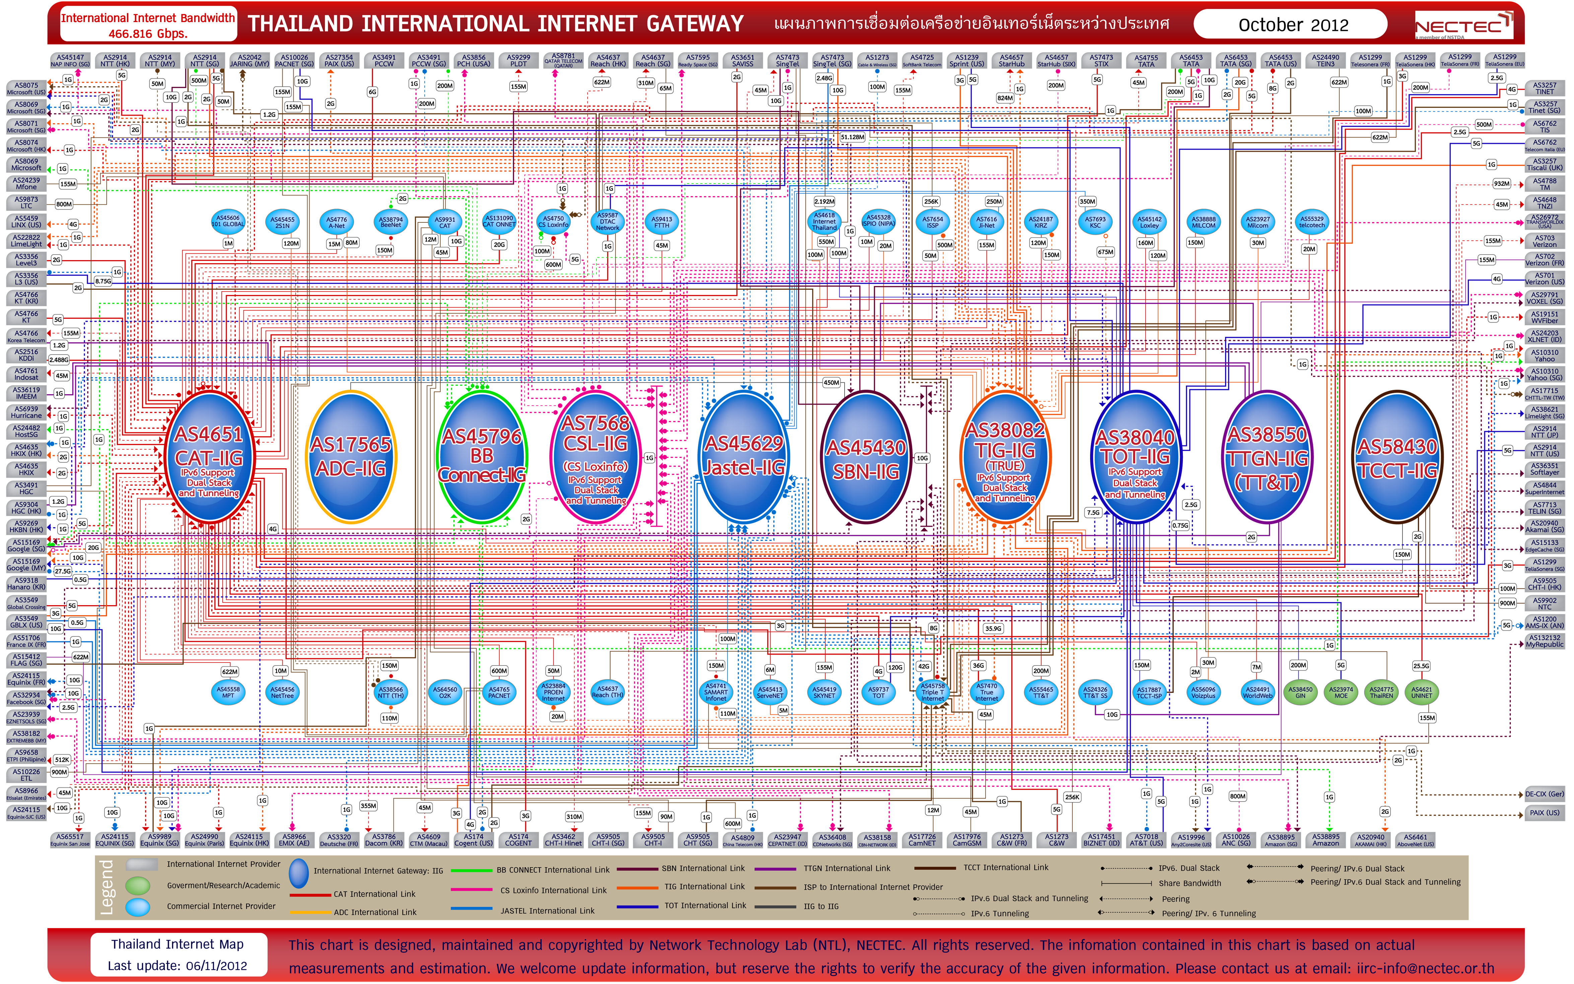
Task: Select the AS17565 ADC-IIG gateway ellipse
Action: pyautogui.click(x=351, y=457)
